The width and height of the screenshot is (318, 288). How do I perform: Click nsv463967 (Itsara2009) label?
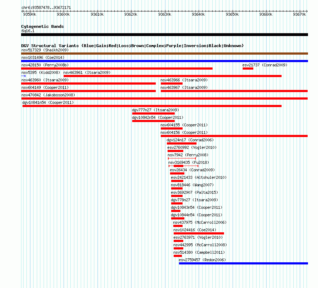tap(184, 87)
